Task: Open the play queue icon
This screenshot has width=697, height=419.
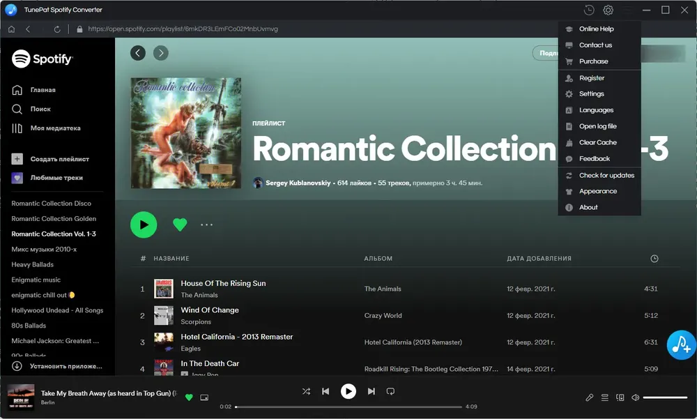Action: pos(604,397)
